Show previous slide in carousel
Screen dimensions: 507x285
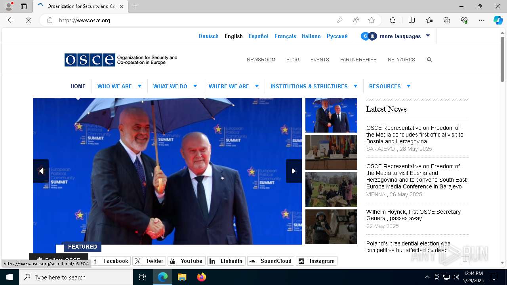coord(41,171)
